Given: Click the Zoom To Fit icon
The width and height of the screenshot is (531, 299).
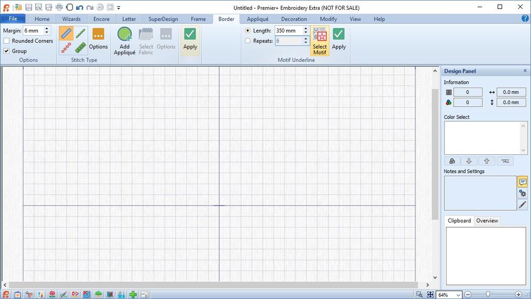Looking at the screenshot, I should coord(430,295).
